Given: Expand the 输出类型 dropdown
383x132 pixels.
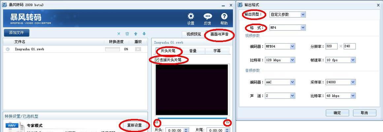Looking at the screenshot, I should tap(303, 15).
